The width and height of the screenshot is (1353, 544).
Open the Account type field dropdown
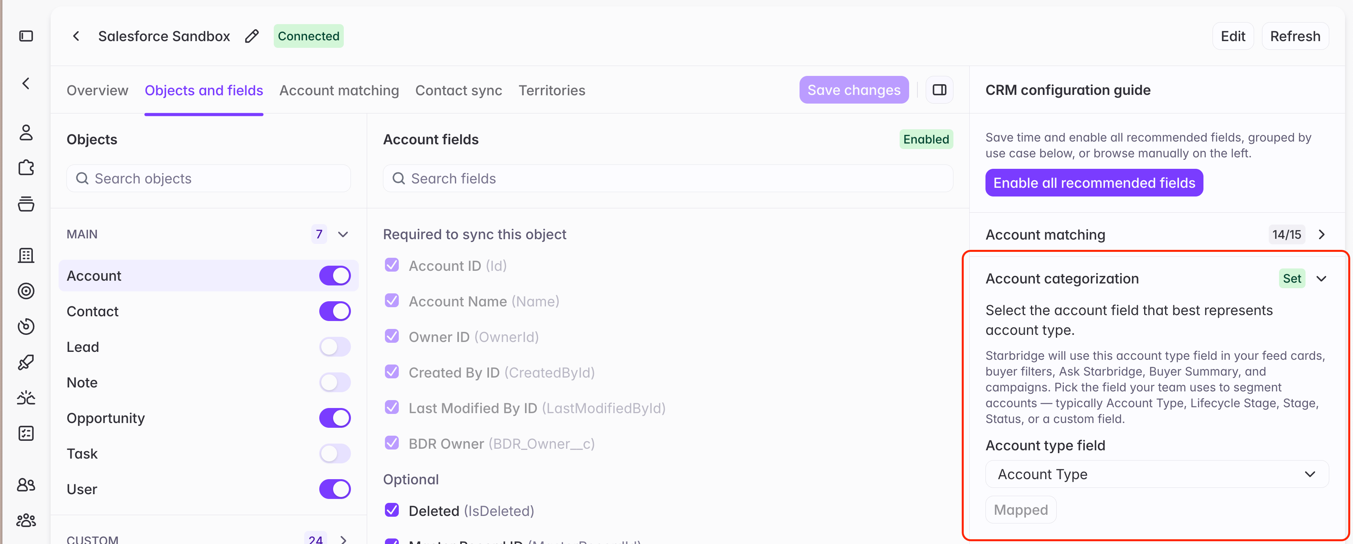(x=1156, y=474)
